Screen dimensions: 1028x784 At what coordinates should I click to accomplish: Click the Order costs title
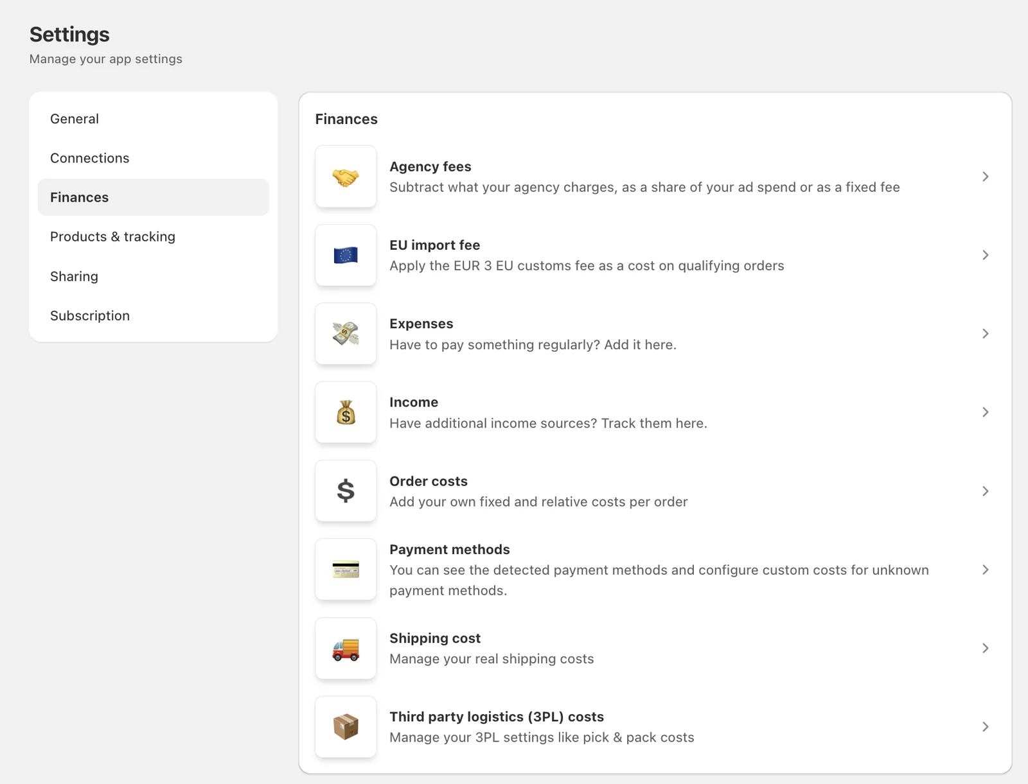coord(428,481)
